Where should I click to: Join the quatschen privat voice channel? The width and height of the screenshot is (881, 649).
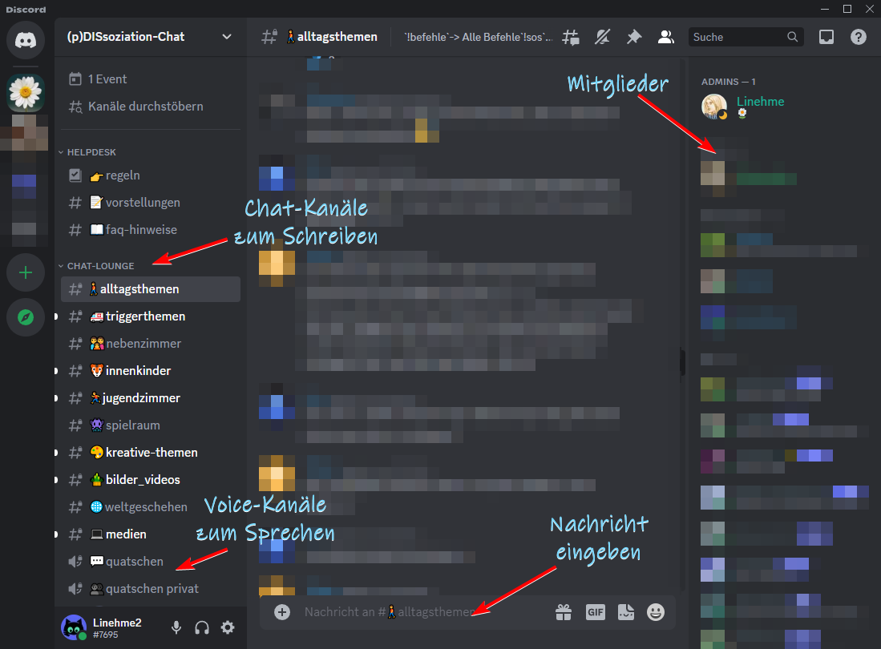pyautogui.click(x=151, y=589)
